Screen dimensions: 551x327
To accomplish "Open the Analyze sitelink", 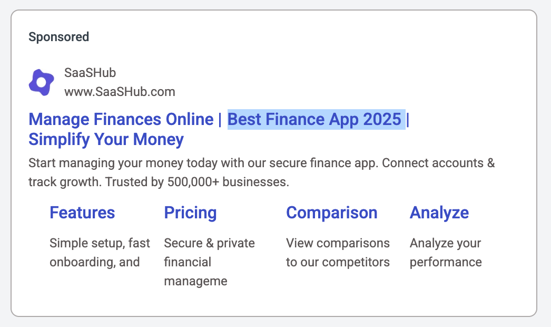I will [439, 213].
